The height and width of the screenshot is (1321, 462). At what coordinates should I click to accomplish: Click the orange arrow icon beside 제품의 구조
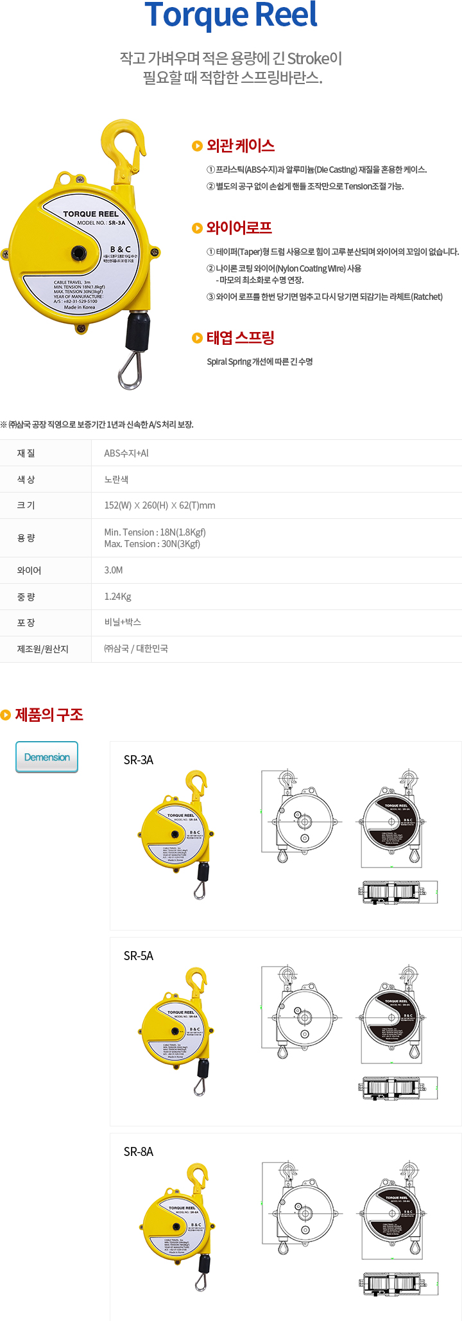pos(6,715)
